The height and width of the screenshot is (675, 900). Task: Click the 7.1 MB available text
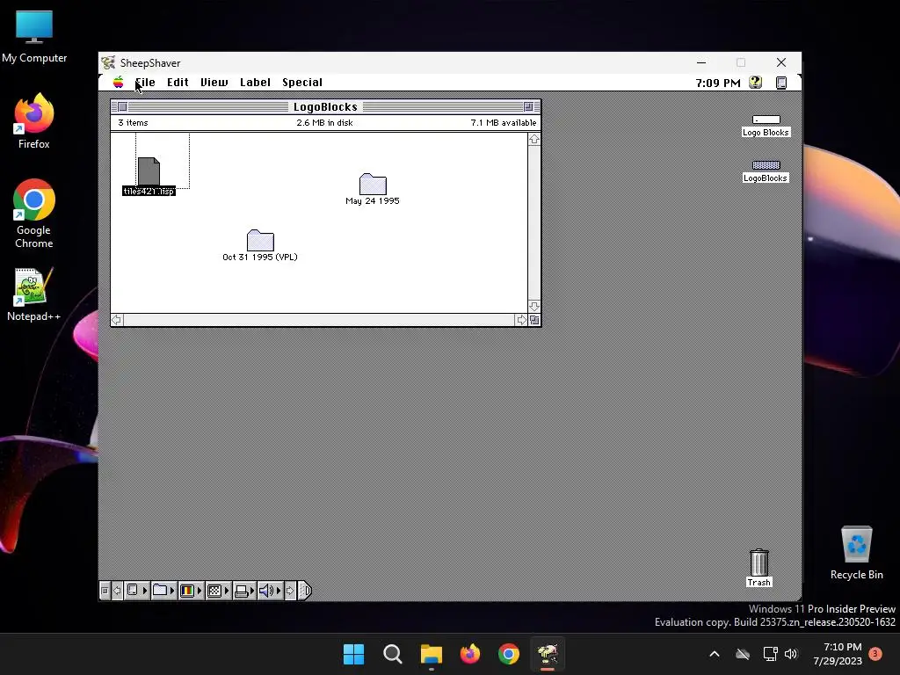504,123
